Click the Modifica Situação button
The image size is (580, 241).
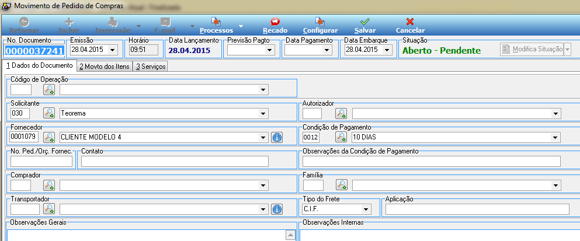click(532, 49)
